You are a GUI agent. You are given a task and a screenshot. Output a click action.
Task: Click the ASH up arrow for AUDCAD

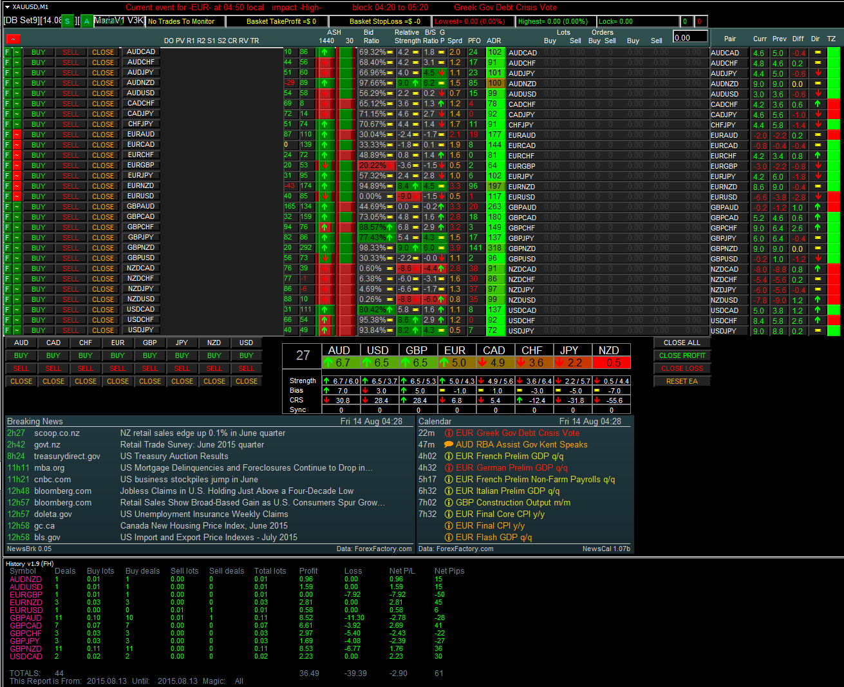324,52
